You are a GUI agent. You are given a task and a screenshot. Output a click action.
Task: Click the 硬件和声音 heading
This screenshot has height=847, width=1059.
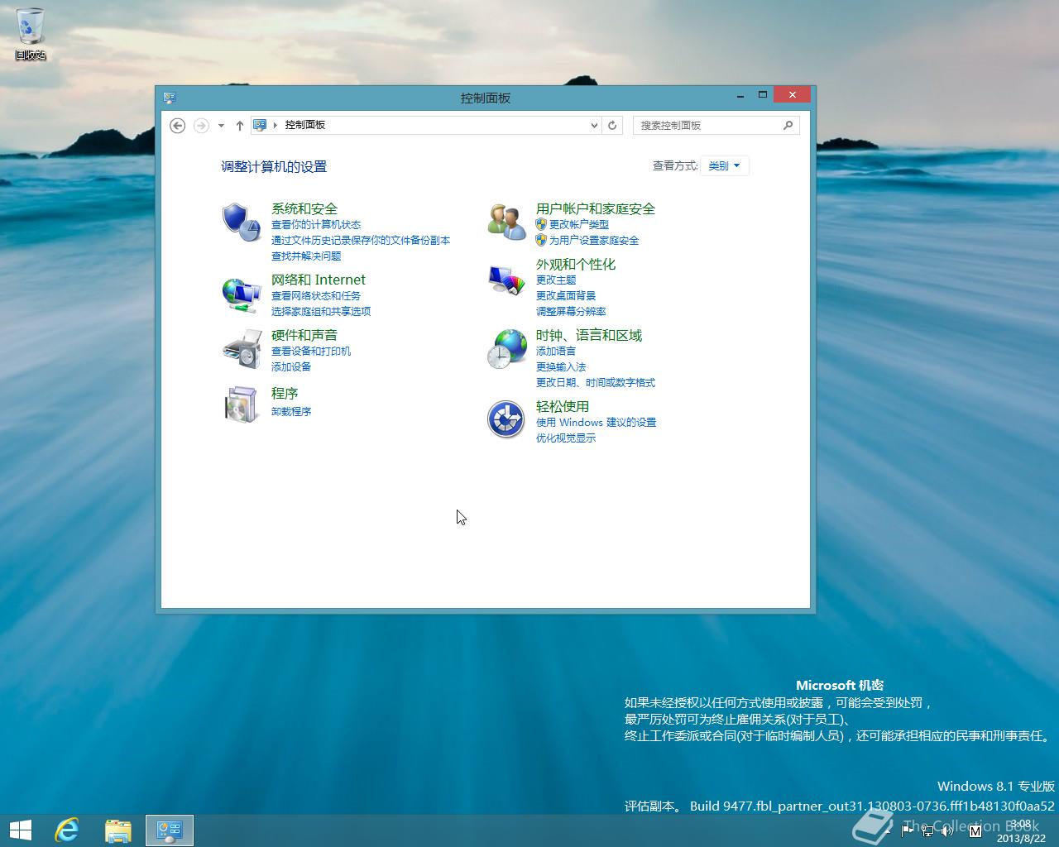(x=304, y=335)
